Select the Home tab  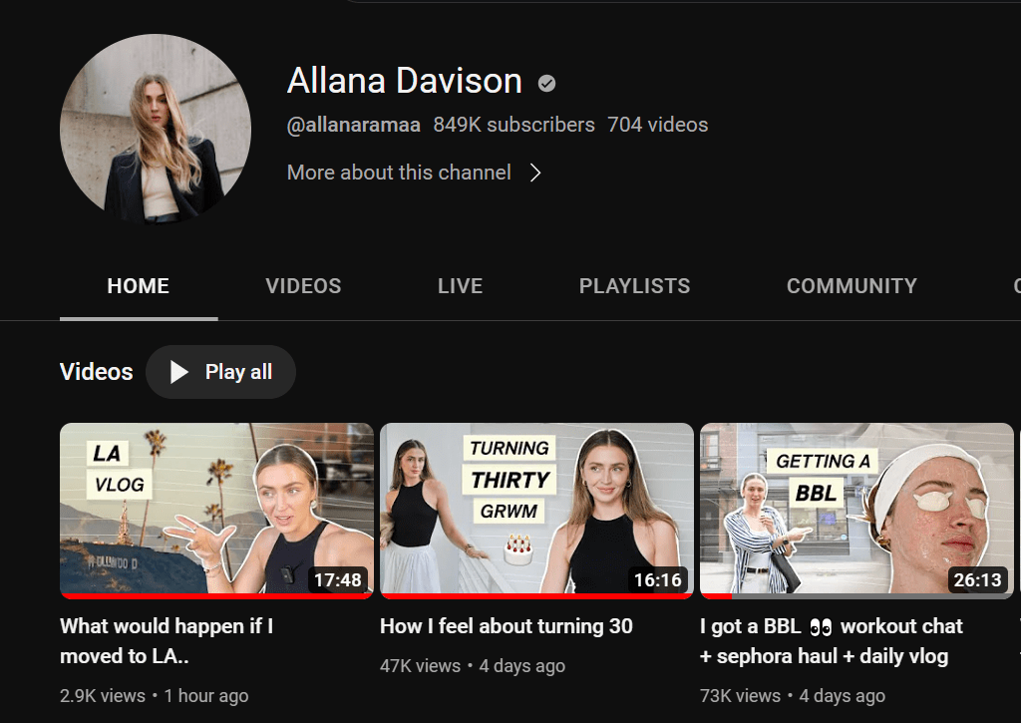(x=138, y=286)
